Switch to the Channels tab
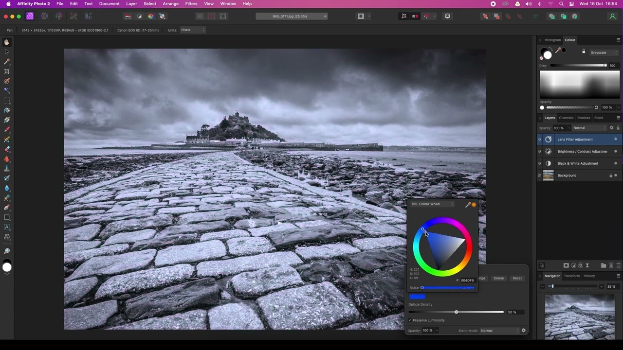The width and height of the screenshot is (623, 350). [566, 118]
